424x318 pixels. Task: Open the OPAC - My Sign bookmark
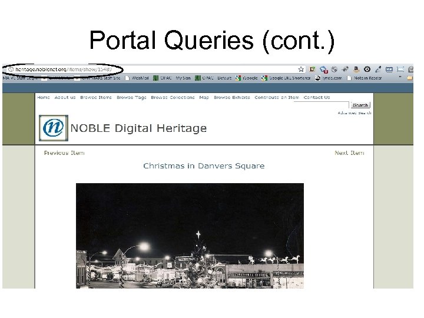click(x=172, y=78)
